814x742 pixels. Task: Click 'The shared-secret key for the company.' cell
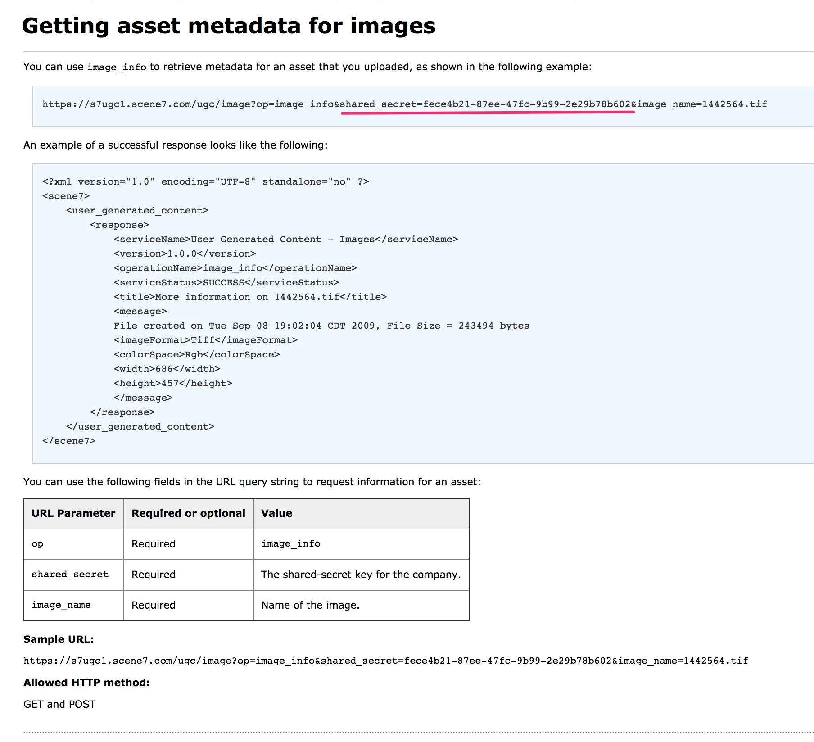click(361, 575)
